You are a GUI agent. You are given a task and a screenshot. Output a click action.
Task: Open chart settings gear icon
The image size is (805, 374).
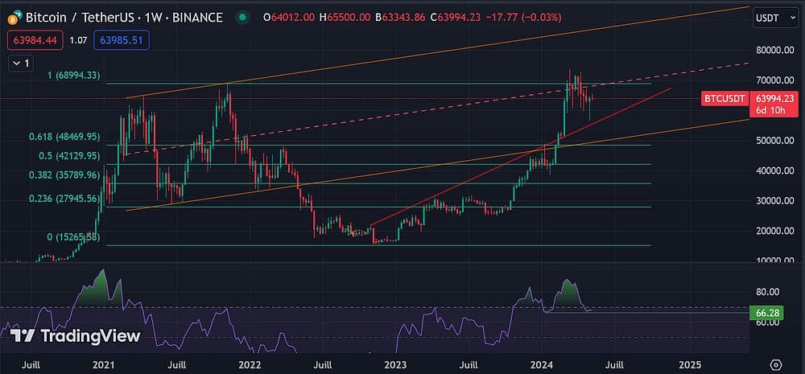point(776,365)
